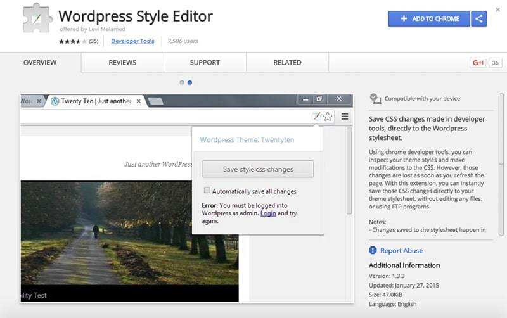Open the Chrome hamburger menu icon
The width and height of the screenshot is (507, 318).
click(x=345, y=117)
